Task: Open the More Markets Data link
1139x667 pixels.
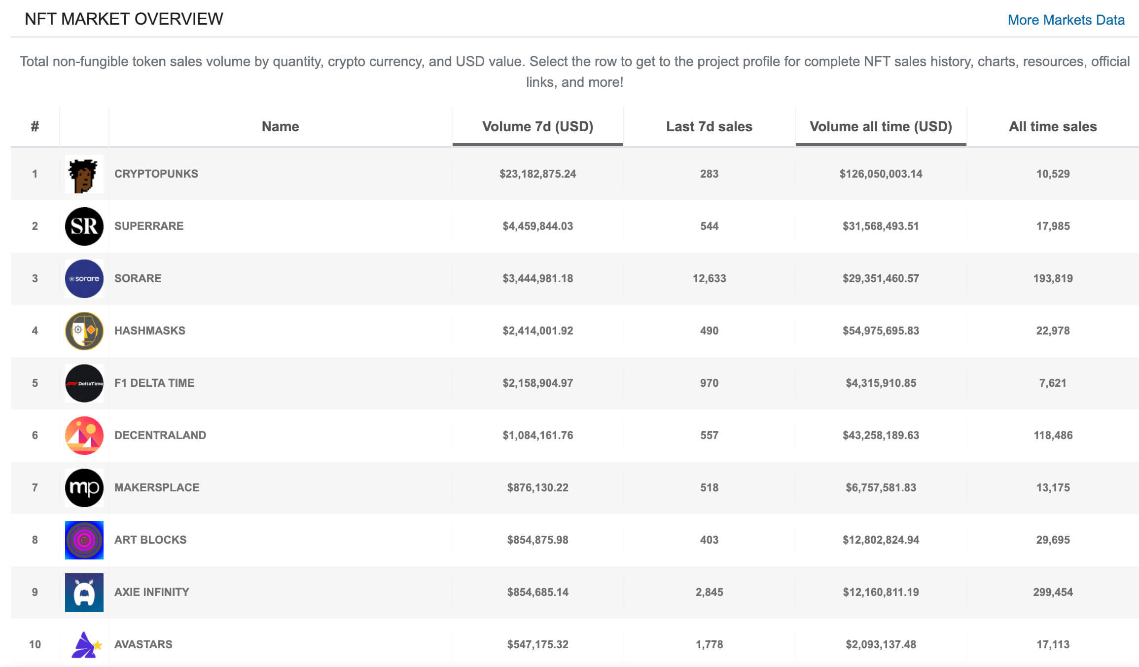Action: [1066, 20]
